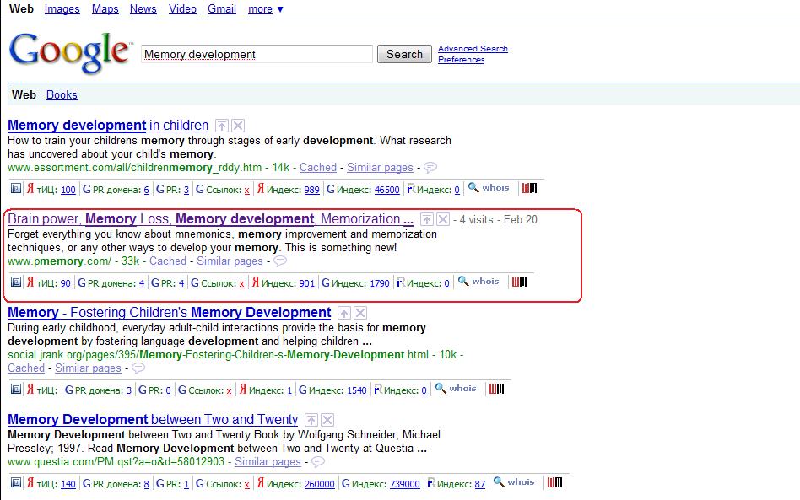Open 'Memory Development between Two and Twenty' result

tap(153, 419)
